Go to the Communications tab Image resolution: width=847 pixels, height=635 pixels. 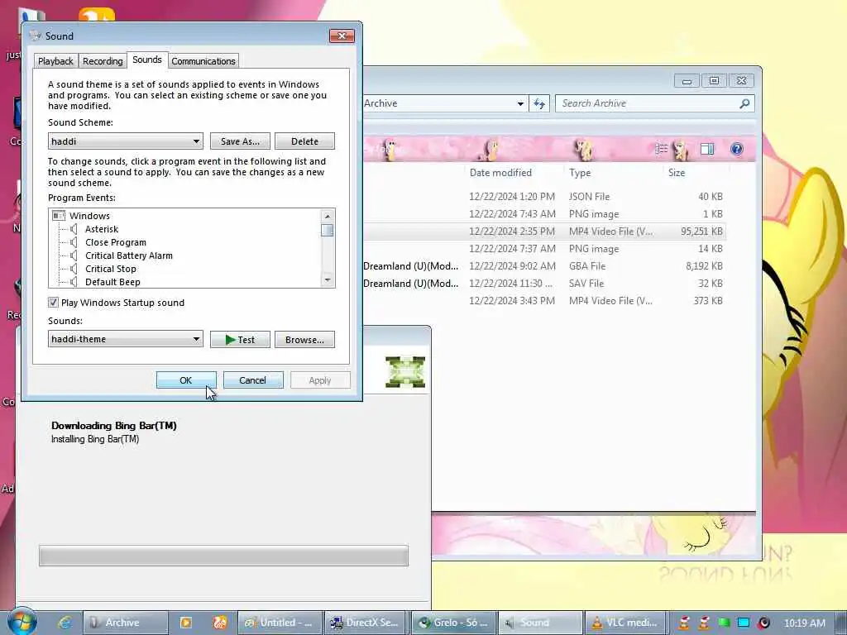pos(203,61)
